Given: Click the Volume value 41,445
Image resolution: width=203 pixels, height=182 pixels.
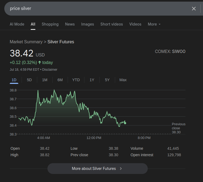Looking at the screenshot, I should pyautogui.click(x=173, y=148).
